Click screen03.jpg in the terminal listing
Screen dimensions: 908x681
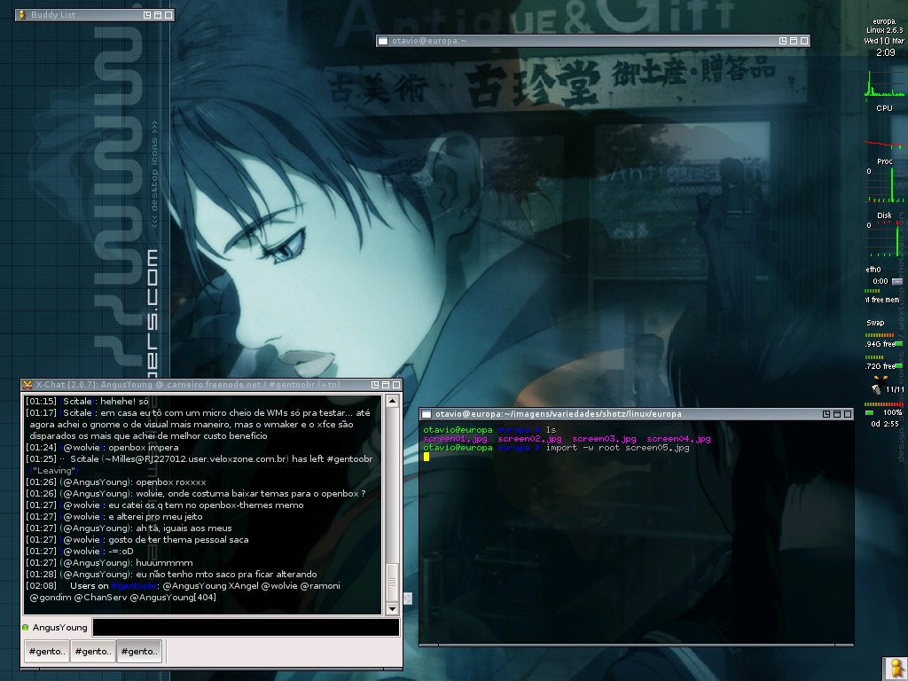(x=604, y=439)
